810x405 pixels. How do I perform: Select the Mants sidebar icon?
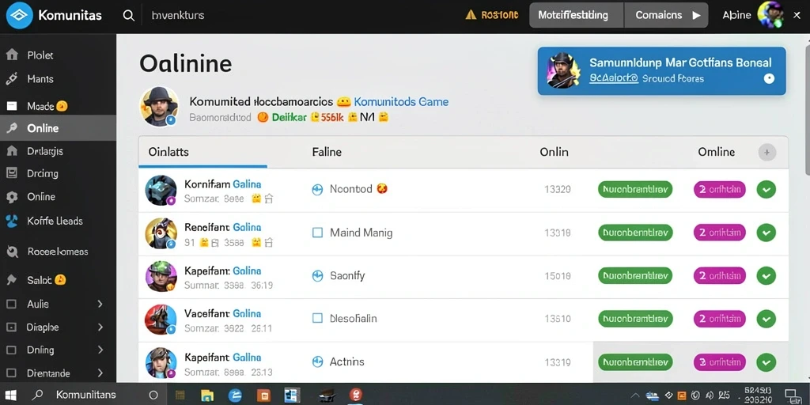pyautogui.click(x=11, y=79)
